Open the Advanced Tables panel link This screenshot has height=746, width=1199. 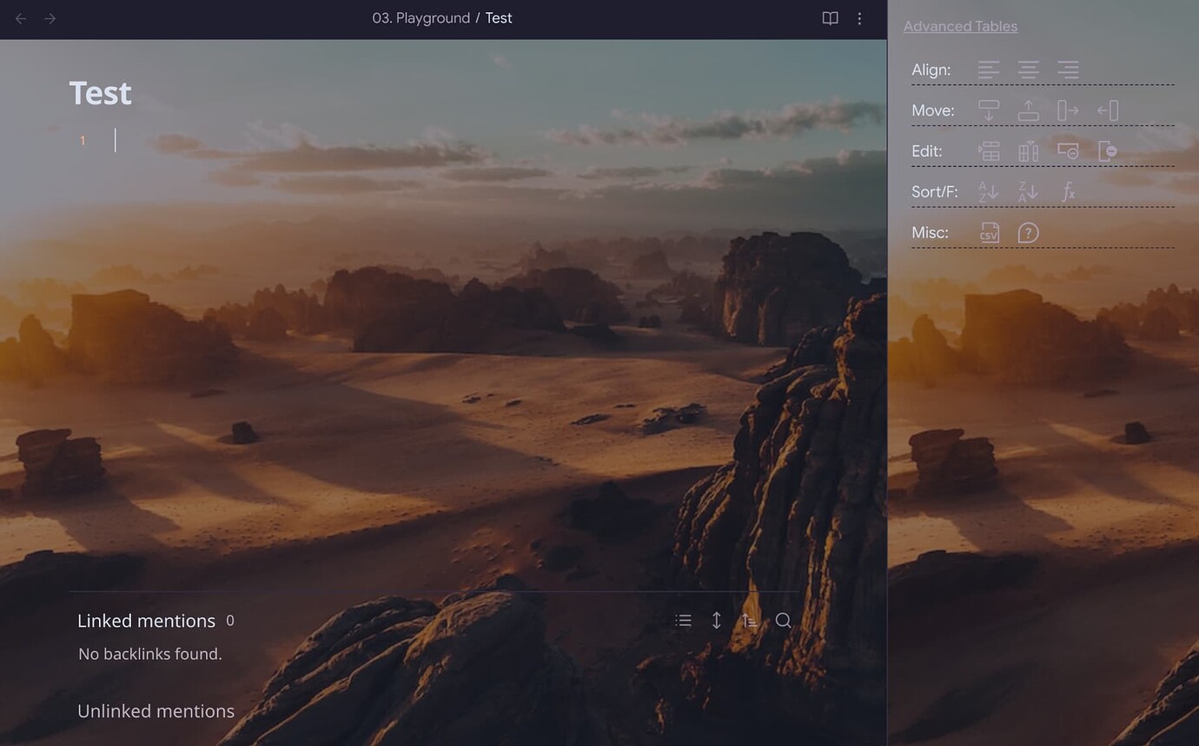(960, 26)
